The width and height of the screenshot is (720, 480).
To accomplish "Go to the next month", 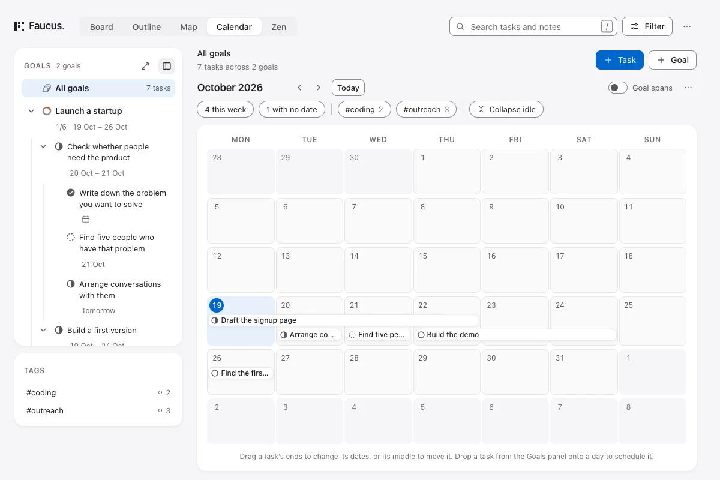I will click(319, 88).
